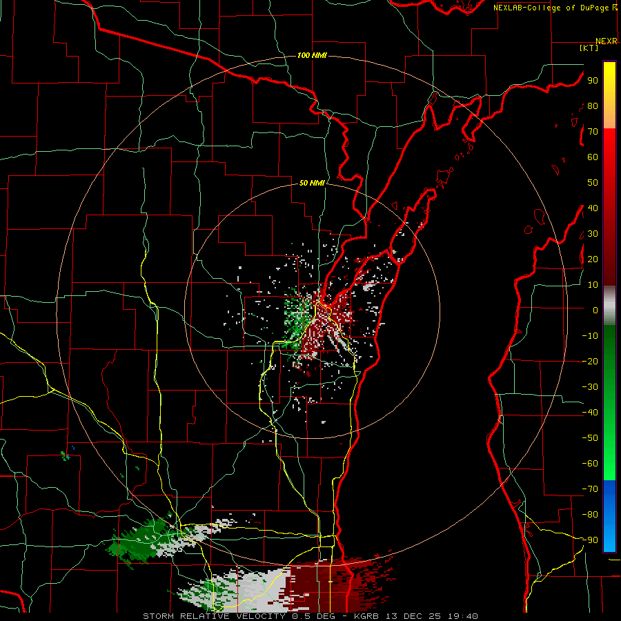The width and height of the screenshot is (621, 621).
Task: Click the "100 NMI" range ring label
Action: click(x=312, y=55)
